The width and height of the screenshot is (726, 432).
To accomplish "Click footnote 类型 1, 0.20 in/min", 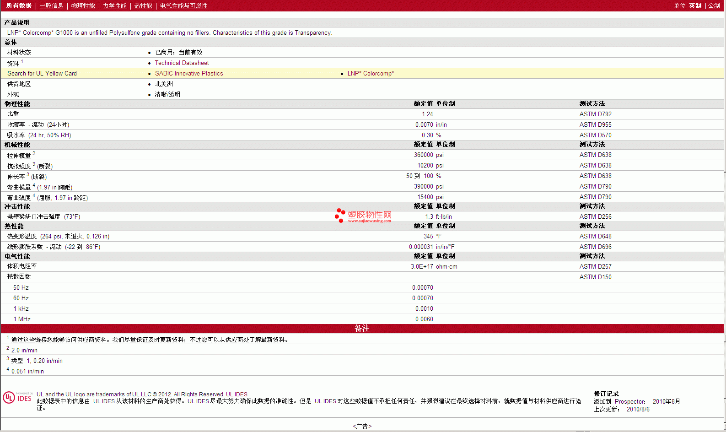I will 37,361.
